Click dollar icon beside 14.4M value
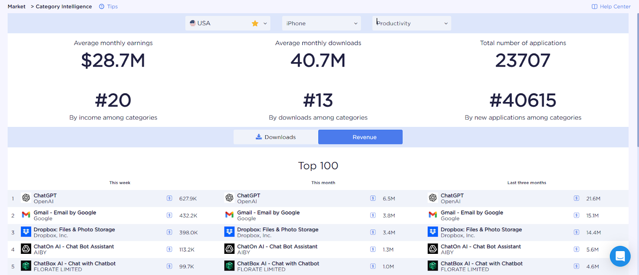The image size is (639, 275). coord(576,232)
